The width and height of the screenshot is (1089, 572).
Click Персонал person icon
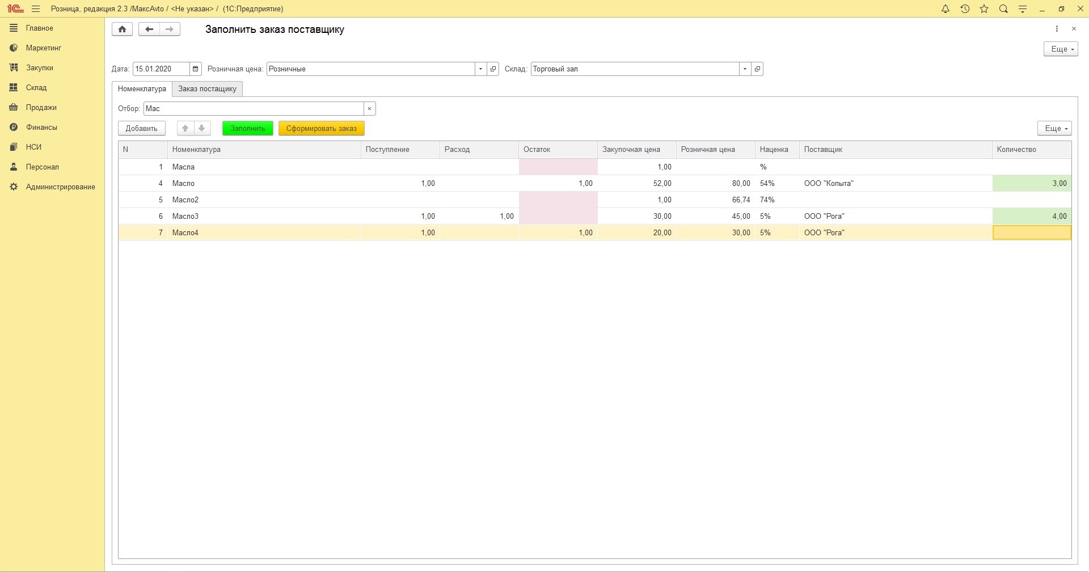pos(14,167)
